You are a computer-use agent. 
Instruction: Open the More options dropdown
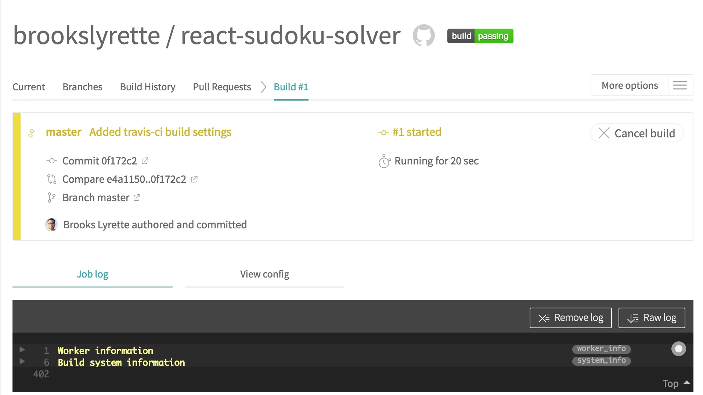pos(630,86)
